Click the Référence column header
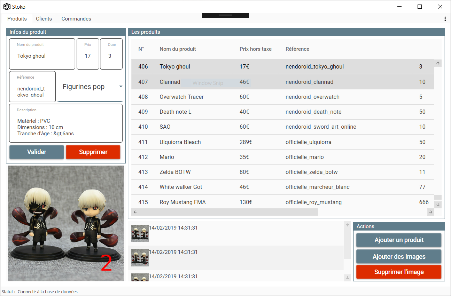451x296 pixels. point(297,49)
